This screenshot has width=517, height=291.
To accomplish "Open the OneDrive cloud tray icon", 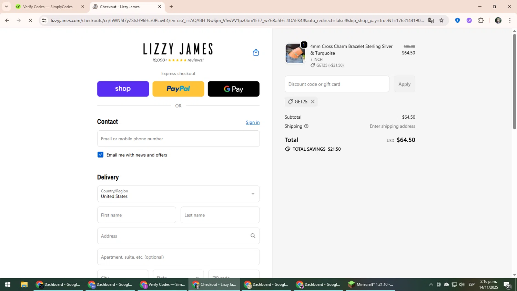I will click(446, 284).
